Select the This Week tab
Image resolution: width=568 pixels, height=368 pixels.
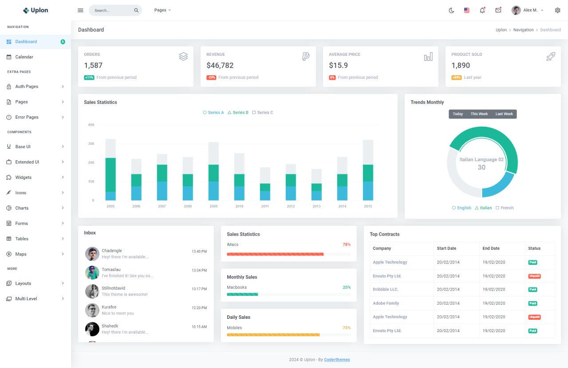pos(479,114)
